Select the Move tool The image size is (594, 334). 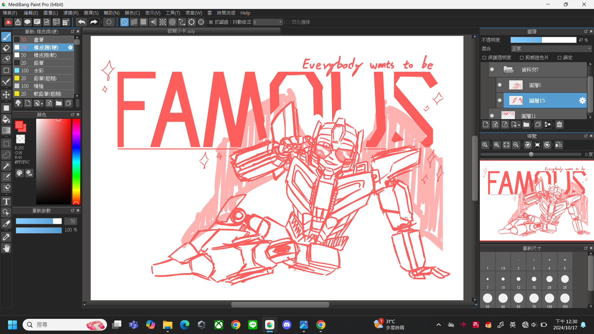[6, 95]
